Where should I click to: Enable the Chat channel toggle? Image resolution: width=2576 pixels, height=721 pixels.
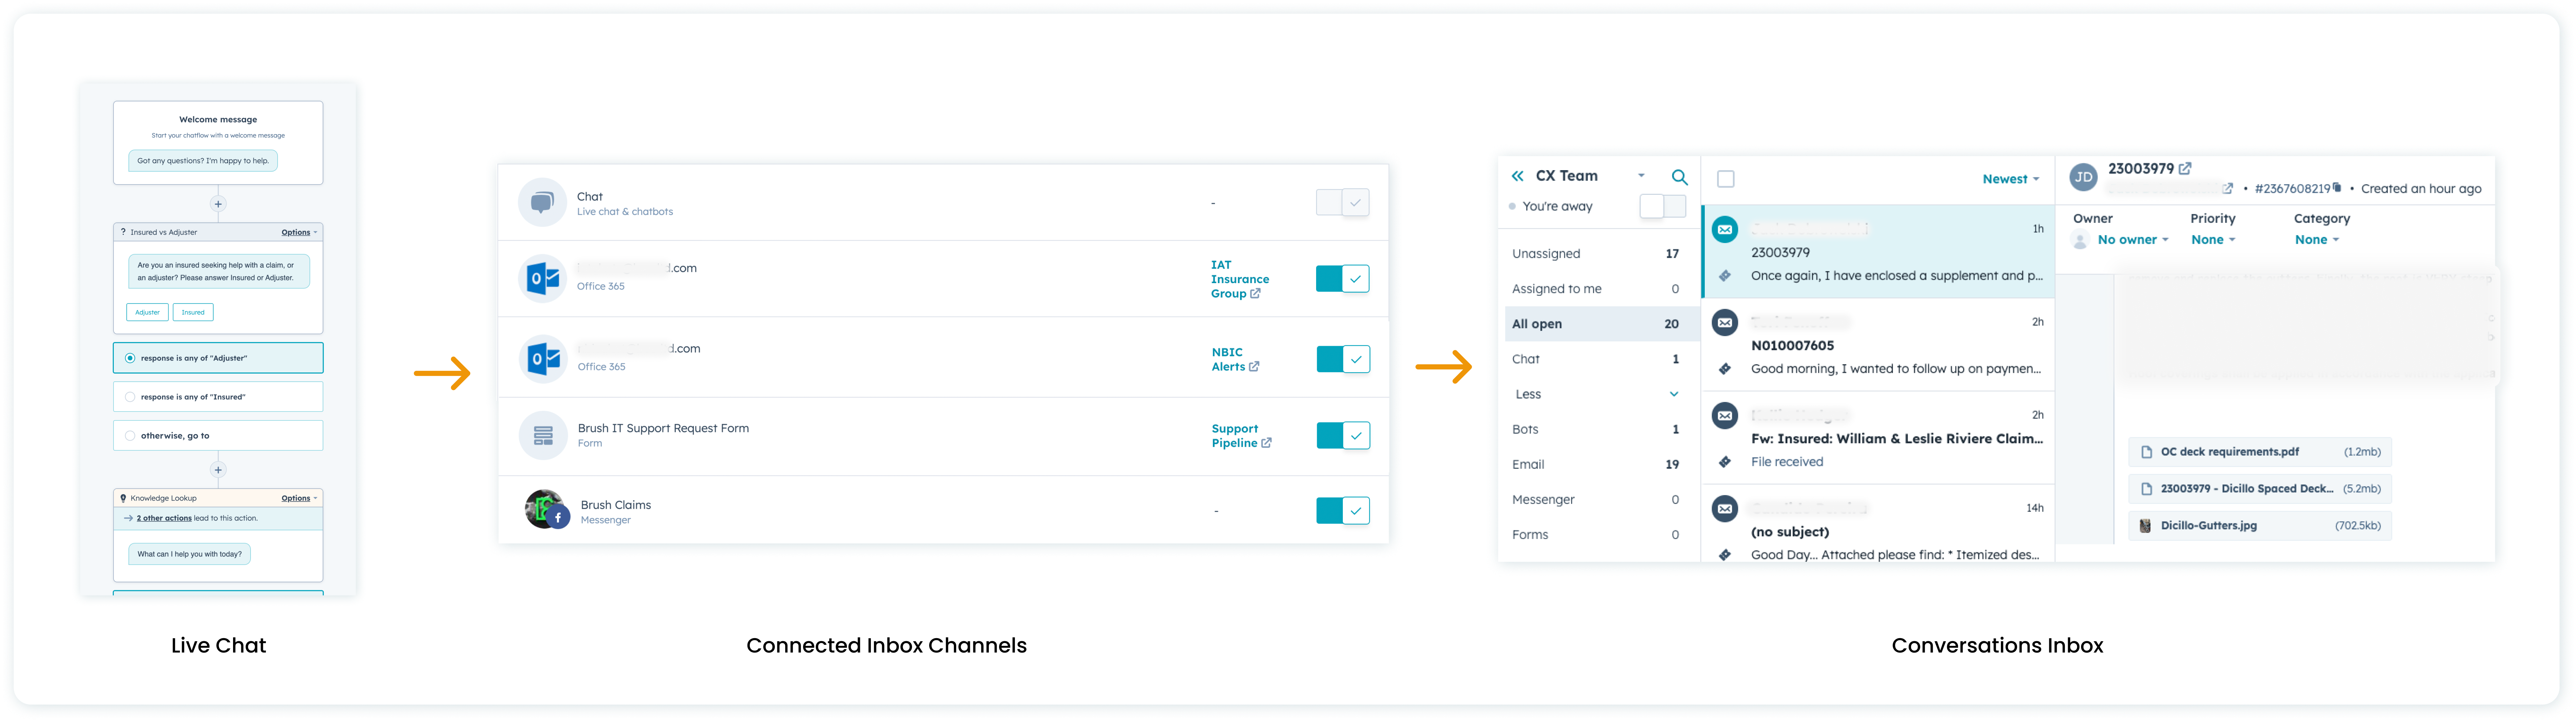1342,203
